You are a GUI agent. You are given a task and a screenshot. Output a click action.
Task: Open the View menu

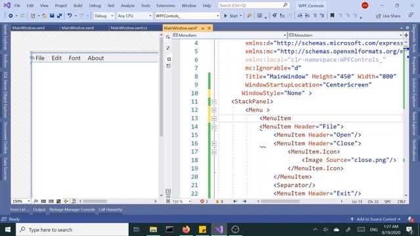pyautogui.click(x=44, y=5)
